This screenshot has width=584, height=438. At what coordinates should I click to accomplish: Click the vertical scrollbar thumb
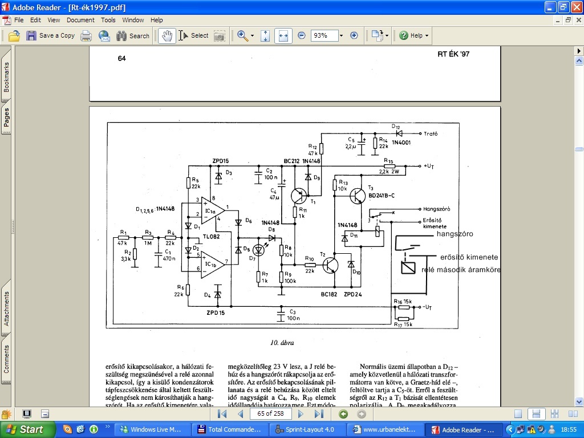pyautogui.click(x=579, y=149)
